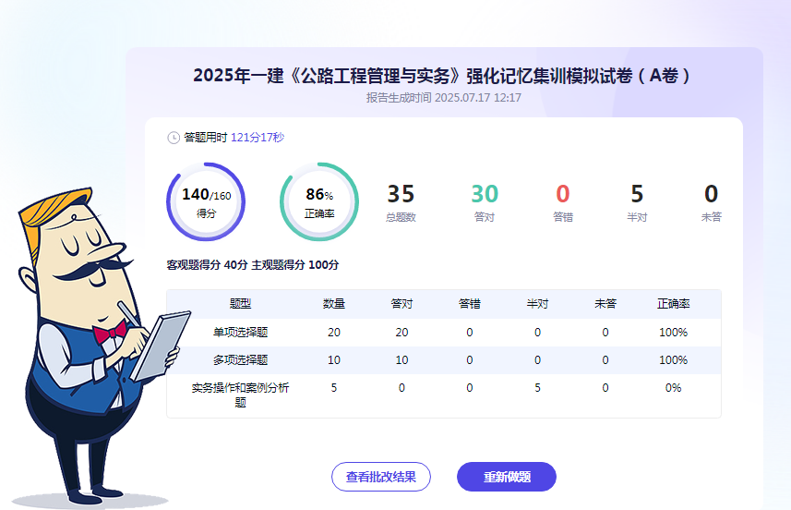The width and height of the screenshot is (791, 510).
Task: Click the 140/160 score ring
Action: [206, 201]
